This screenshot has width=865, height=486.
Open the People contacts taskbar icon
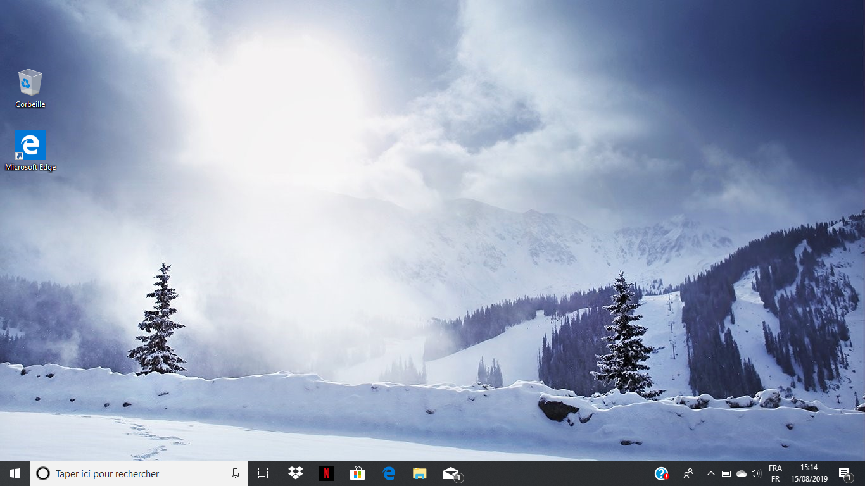pos(688,473)
